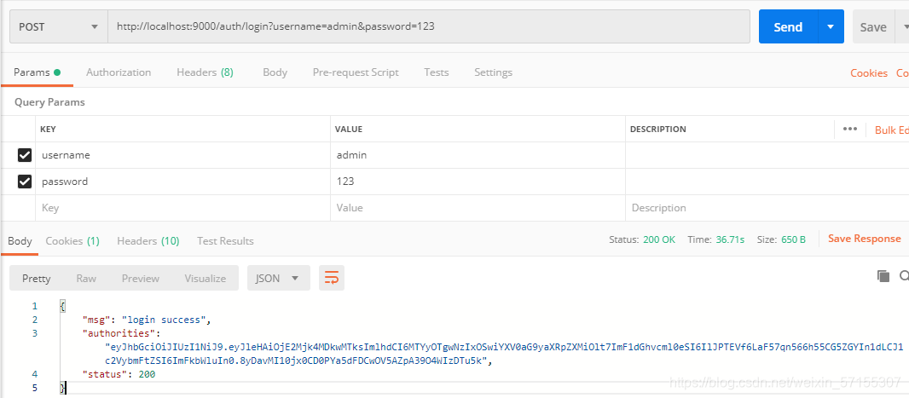Toggle the wrap lines icon
This screenshot has width=909, height=398.
332,278
